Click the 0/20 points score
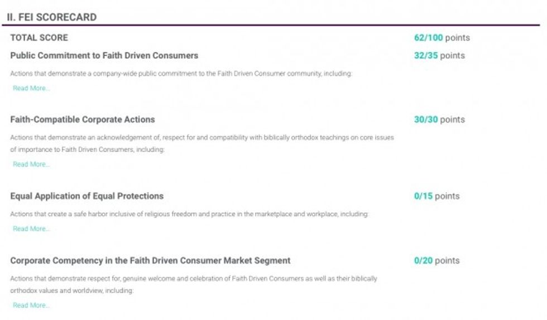The height and width of the screenshot is (320, 547). tap(436, 261)
